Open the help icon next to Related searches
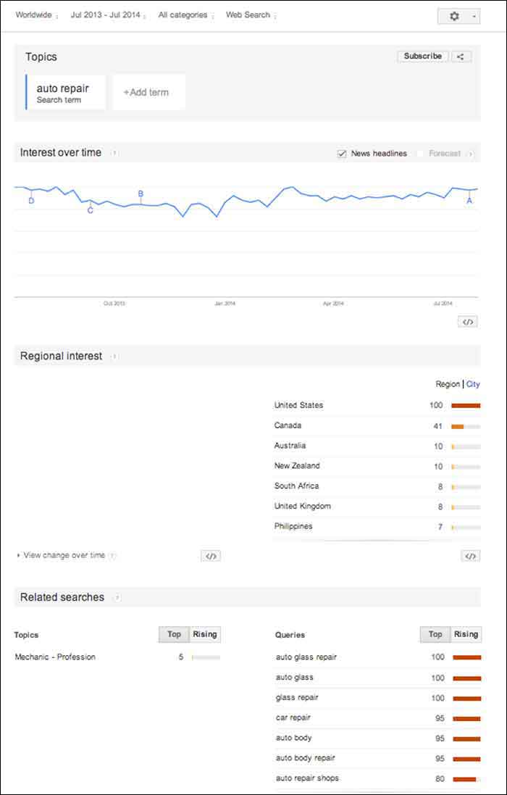Screen dimensions: 507x795 (118, 597)
